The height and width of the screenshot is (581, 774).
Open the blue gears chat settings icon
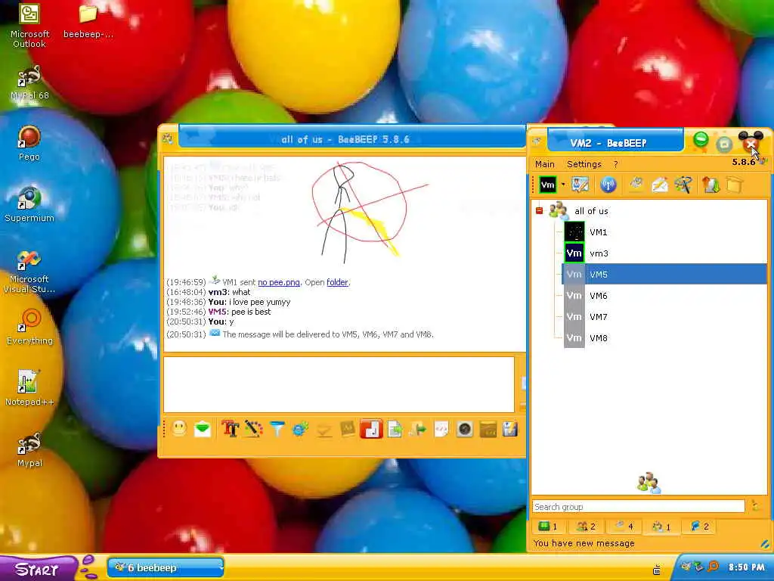(300, 429)
